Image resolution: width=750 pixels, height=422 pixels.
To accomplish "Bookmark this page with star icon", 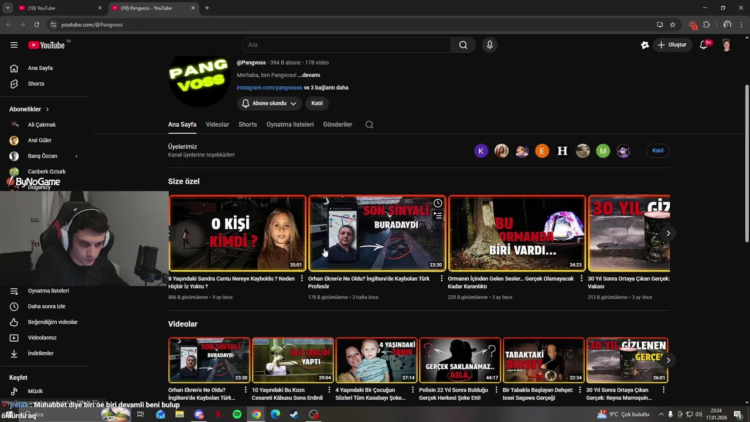I will coord(673,25).
